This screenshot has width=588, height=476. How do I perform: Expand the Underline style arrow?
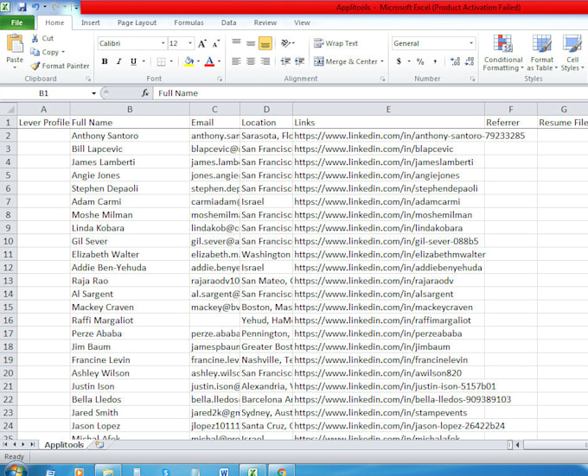144,61
